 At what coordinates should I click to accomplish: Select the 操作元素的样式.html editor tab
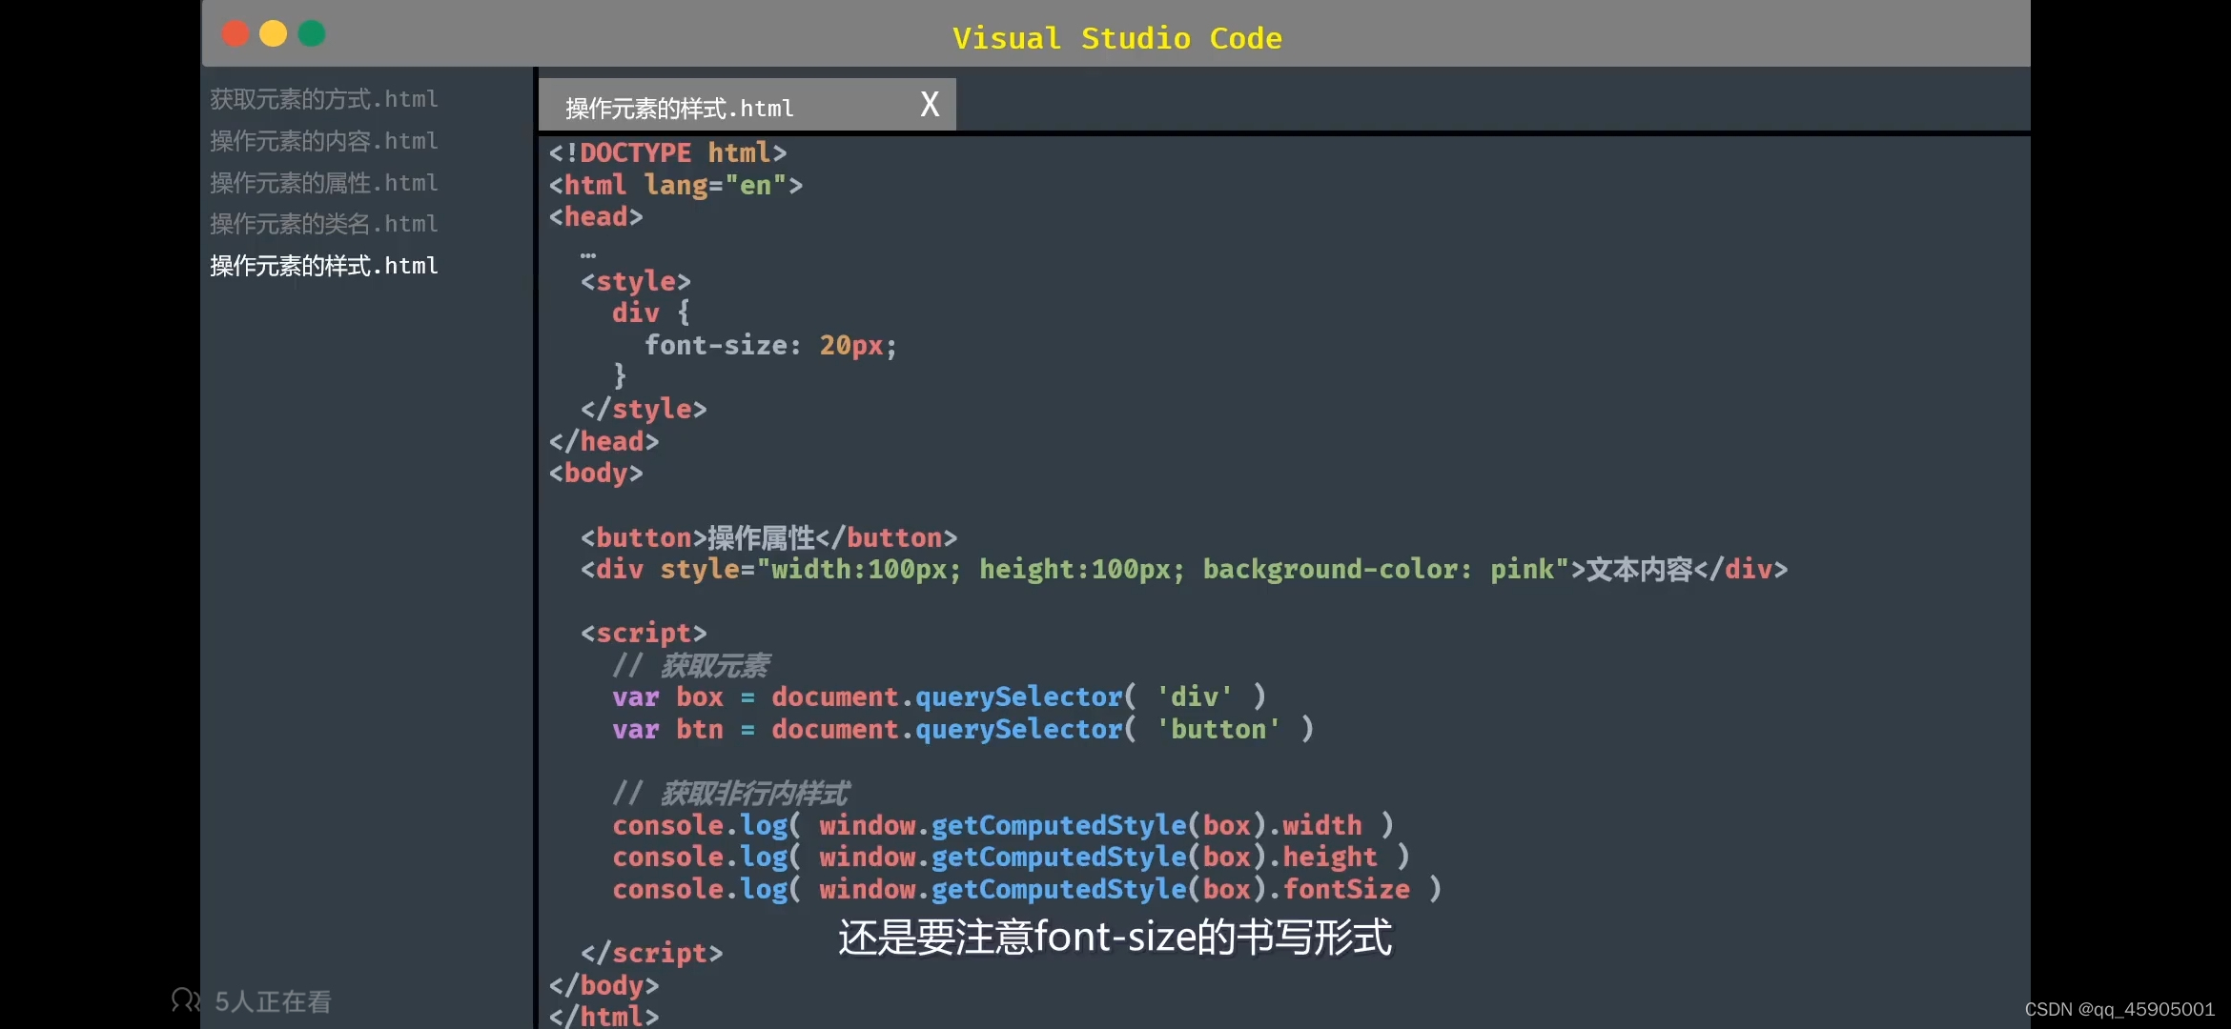click(x=679, y=108)
